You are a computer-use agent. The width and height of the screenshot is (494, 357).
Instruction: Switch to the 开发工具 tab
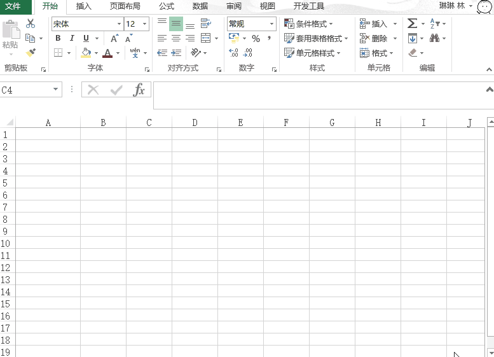tap(309, 6)
